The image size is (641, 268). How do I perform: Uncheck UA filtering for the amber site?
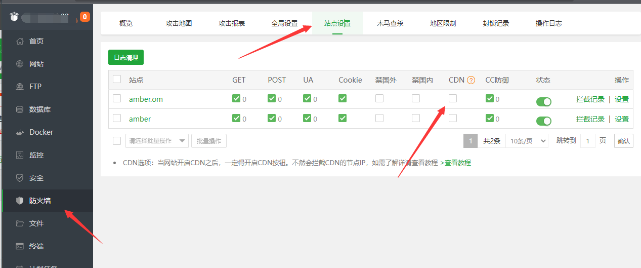pos(307,118)
